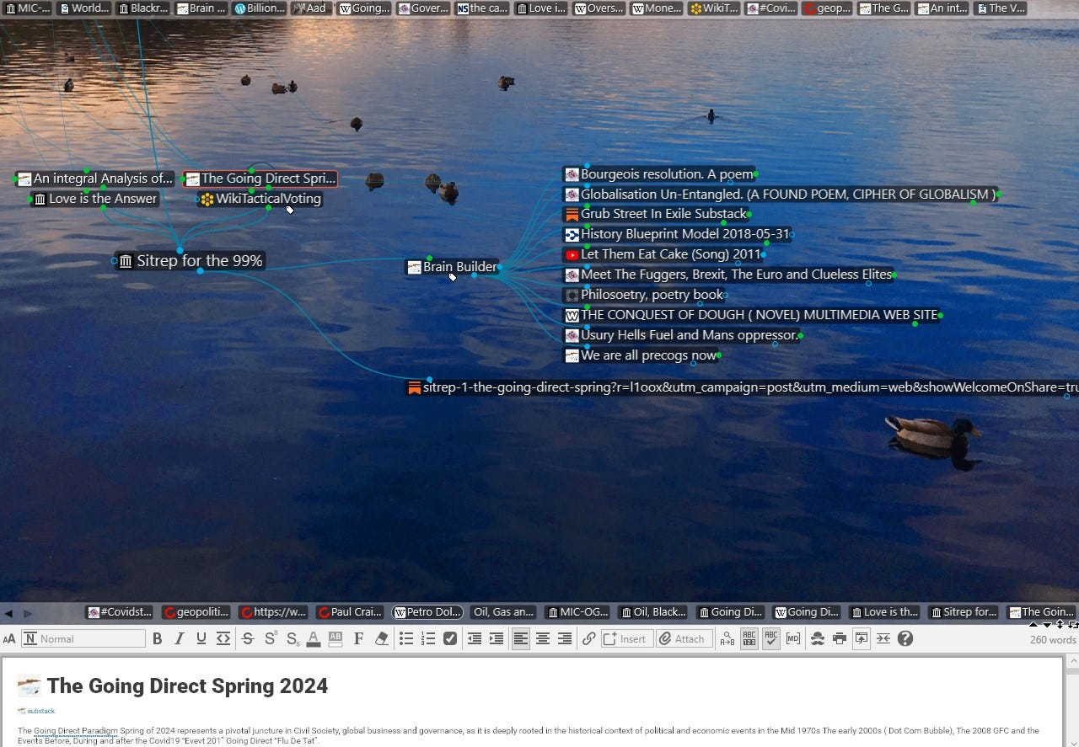Toggle bold formatting in notes toolbar
1079x747 pixels.
point(157,638)
